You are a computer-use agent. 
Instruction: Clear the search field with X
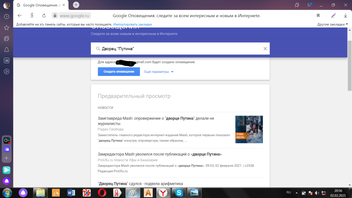click(265, 49)
